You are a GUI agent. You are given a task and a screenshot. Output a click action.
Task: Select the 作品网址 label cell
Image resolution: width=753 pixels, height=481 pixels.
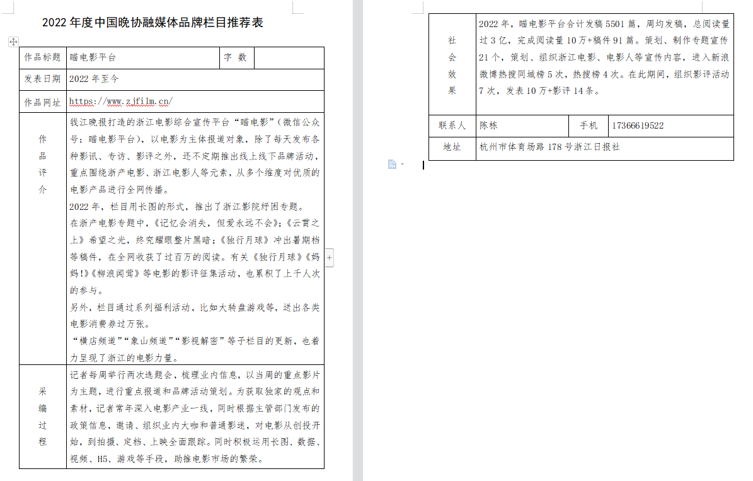pyautogui.click(x=43, y=101)
